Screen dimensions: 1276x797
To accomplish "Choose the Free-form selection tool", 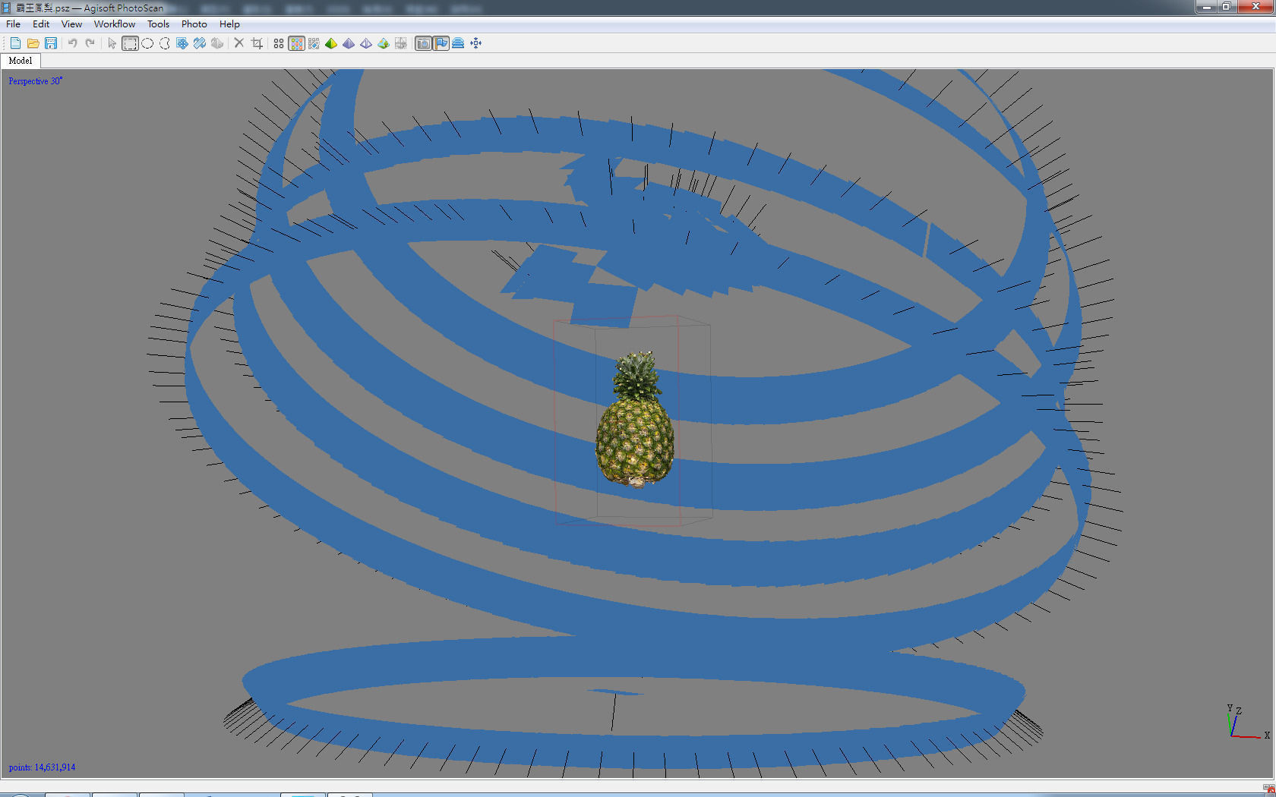I will pyautogui.click(x=165, y=43).
